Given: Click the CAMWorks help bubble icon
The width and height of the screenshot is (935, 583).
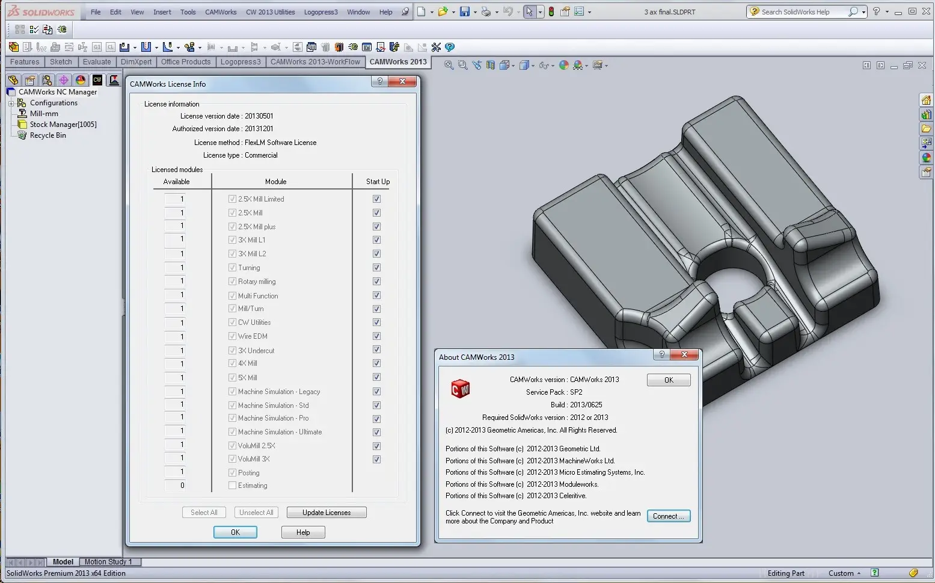Looking at the screenshot, I should (450, 47).
